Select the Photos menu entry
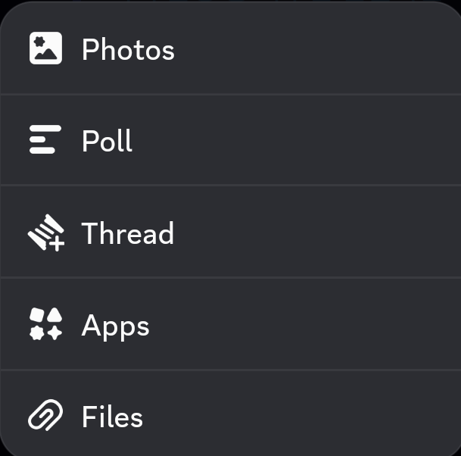Screen dimensions: 461x456 [x=230, y=48]
